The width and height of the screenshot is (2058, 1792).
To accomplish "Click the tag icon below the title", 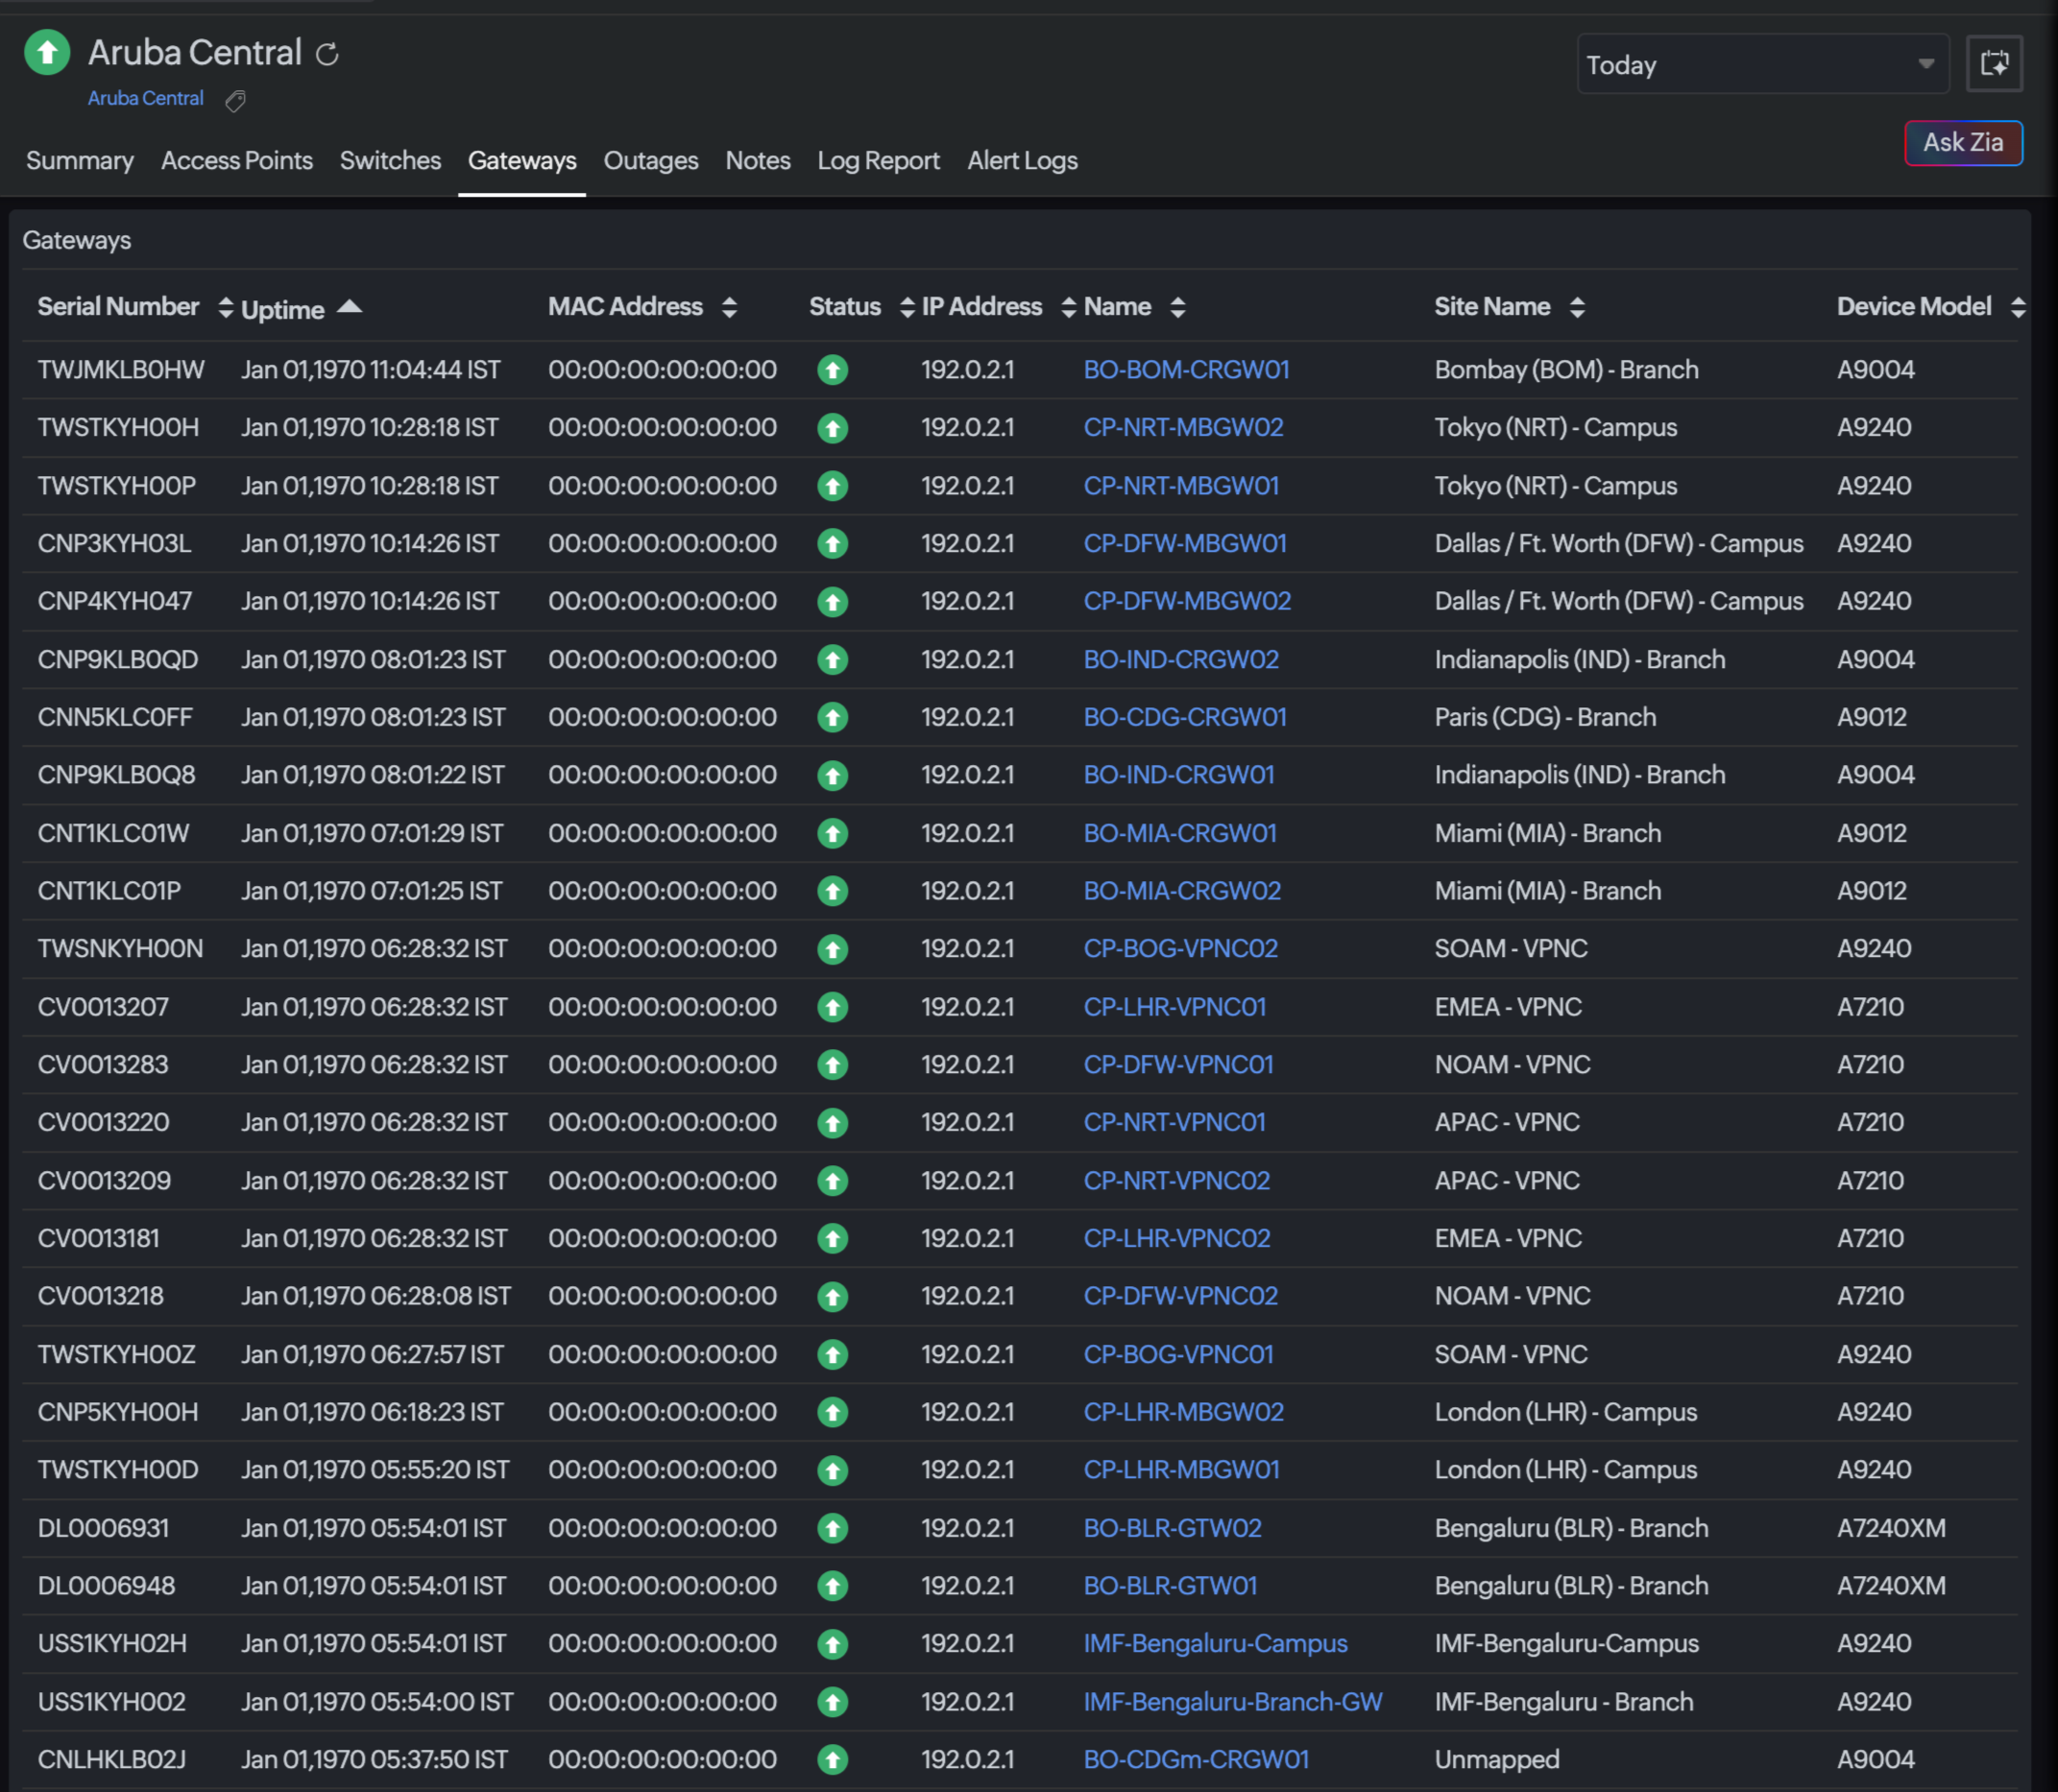I will pos(235,100).
